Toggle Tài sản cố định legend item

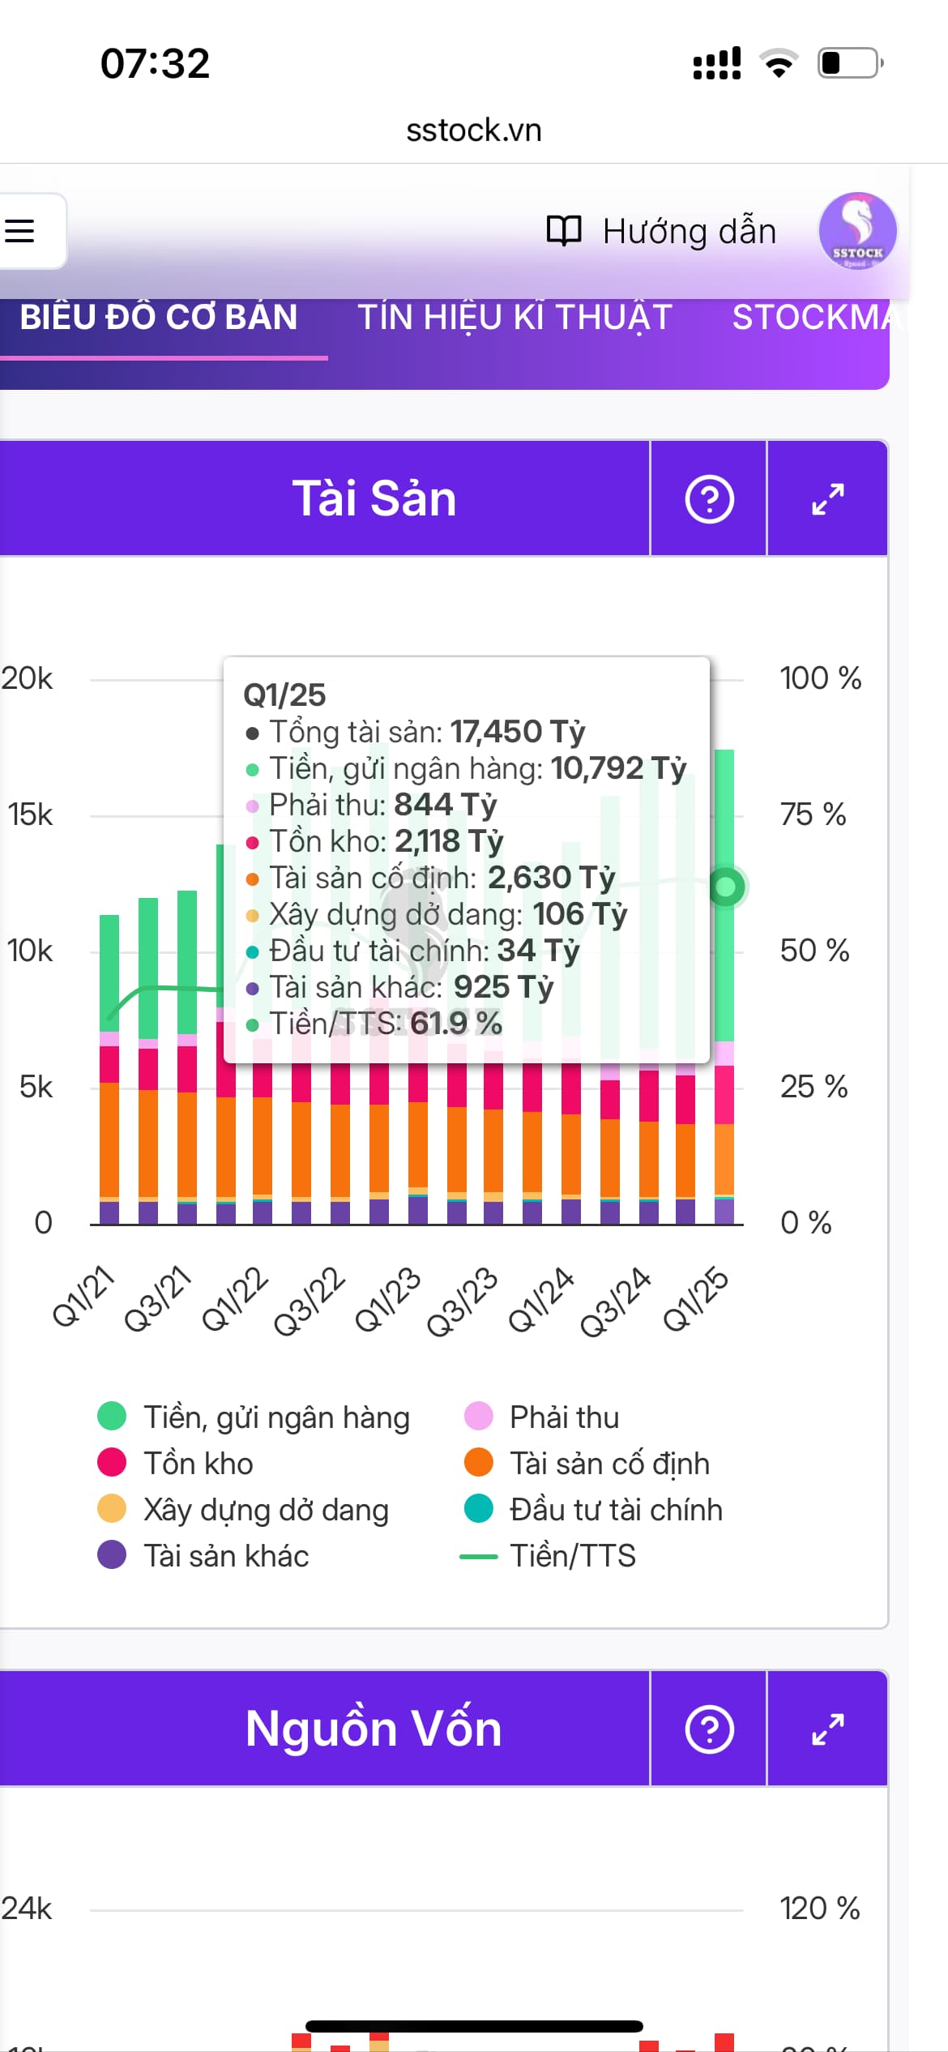coord(609,1464)
